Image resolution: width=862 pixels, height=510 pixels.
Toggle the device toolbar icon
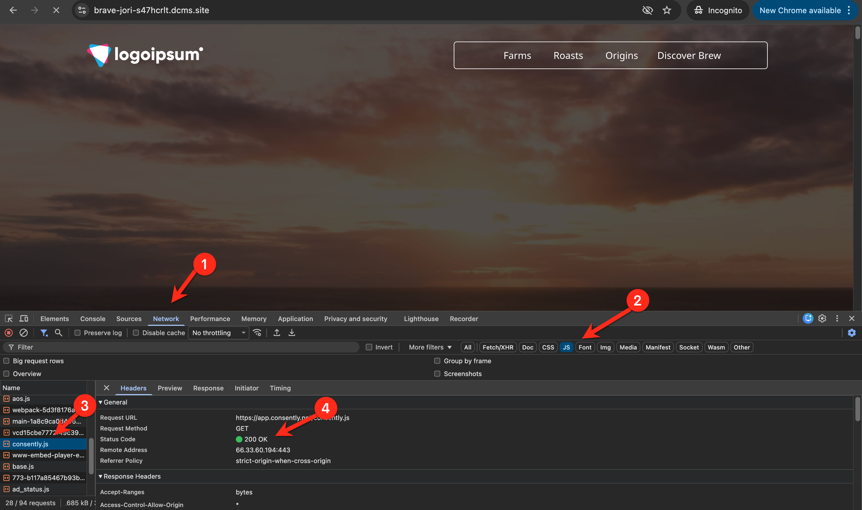coord(24,319)
